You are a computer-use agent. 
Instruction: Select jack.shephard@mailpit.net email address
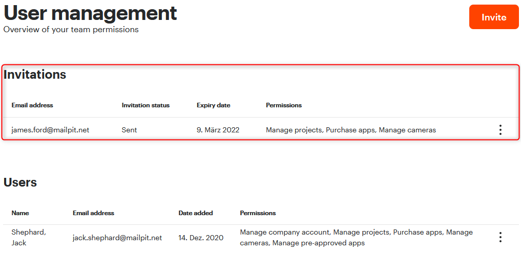[x=117, y=238]
